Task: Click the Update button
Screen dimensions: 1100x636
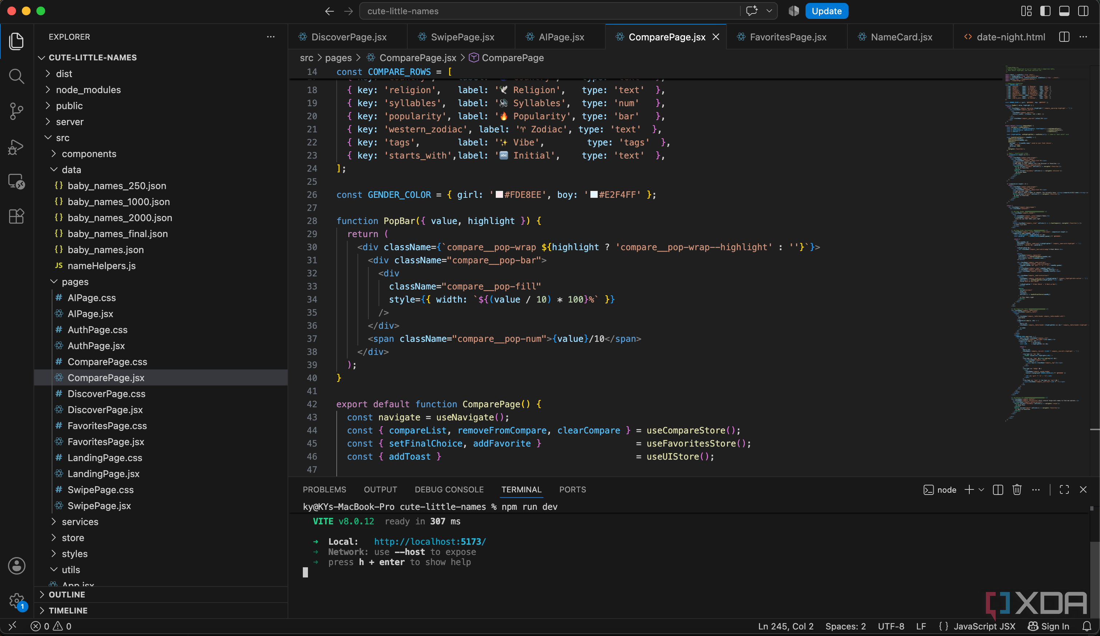Action: [x=826, y=11]
